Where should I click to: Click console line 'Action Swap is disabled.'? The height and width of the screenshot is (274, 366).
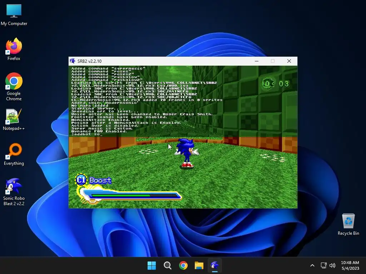click(105, 126)
